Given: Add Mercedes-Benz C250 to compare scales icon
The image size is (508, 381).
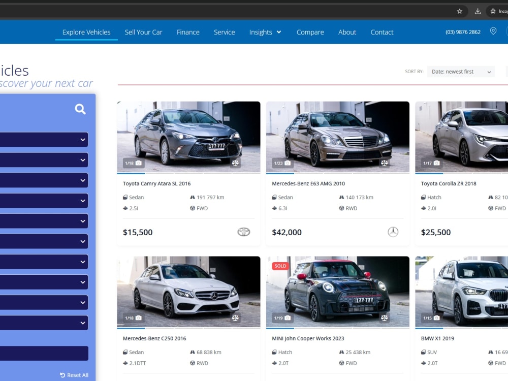Looking at the screenshot, I should click(235, 318).
